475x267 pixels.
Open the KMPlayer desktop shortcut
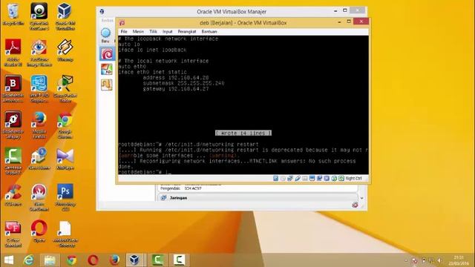coord(65,159)
